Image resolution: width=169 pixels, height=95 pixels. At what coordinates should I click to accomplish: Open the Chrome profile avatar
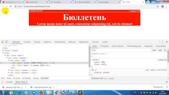(163, 6)
